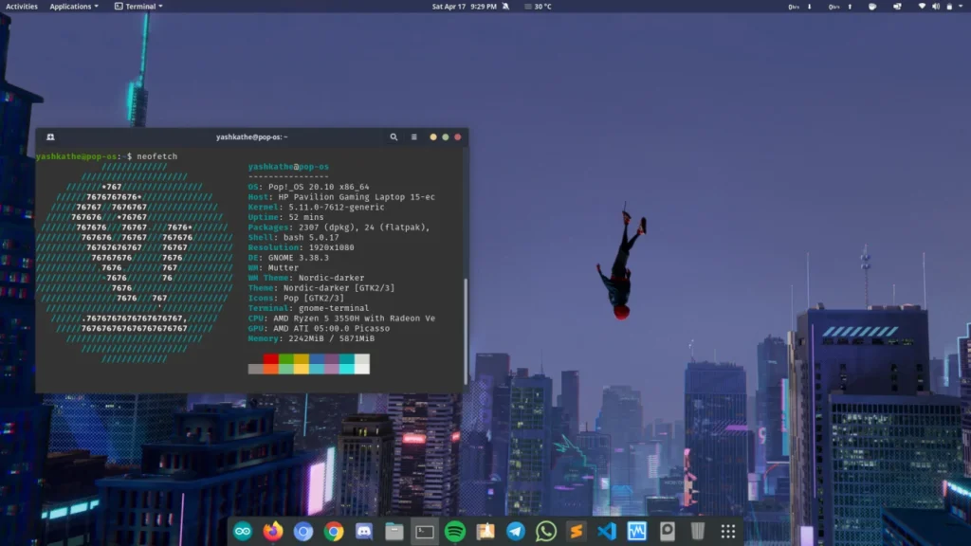The image size is (971, 546).
Task: Open Visual Studio Code from the dock
Action: click(x=607, y=531)
